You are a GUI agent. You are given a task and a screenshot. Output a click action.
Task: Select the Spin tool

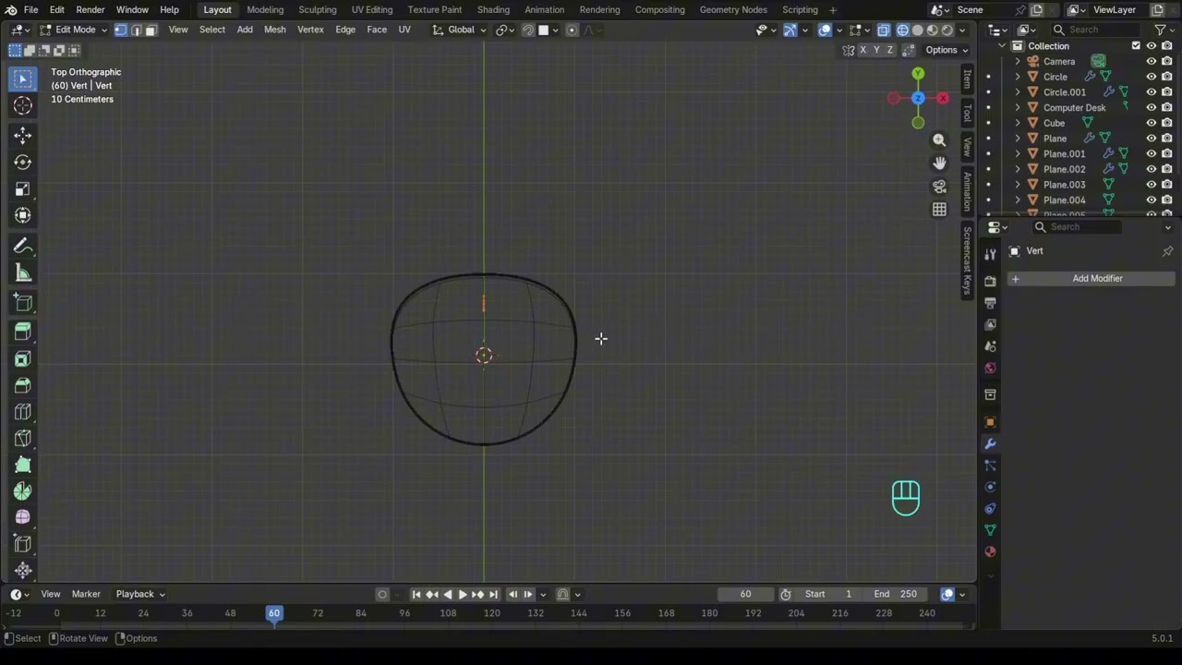[23, 491]
